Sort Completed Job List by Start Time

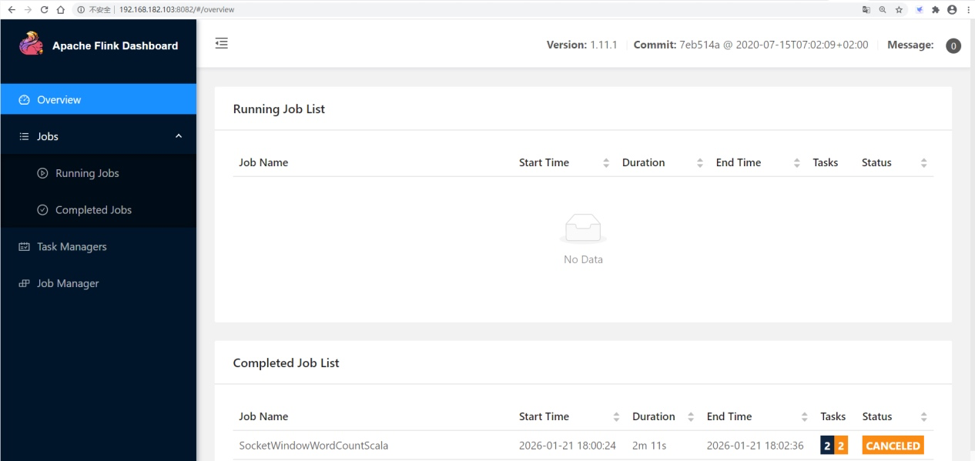(616, 417)
